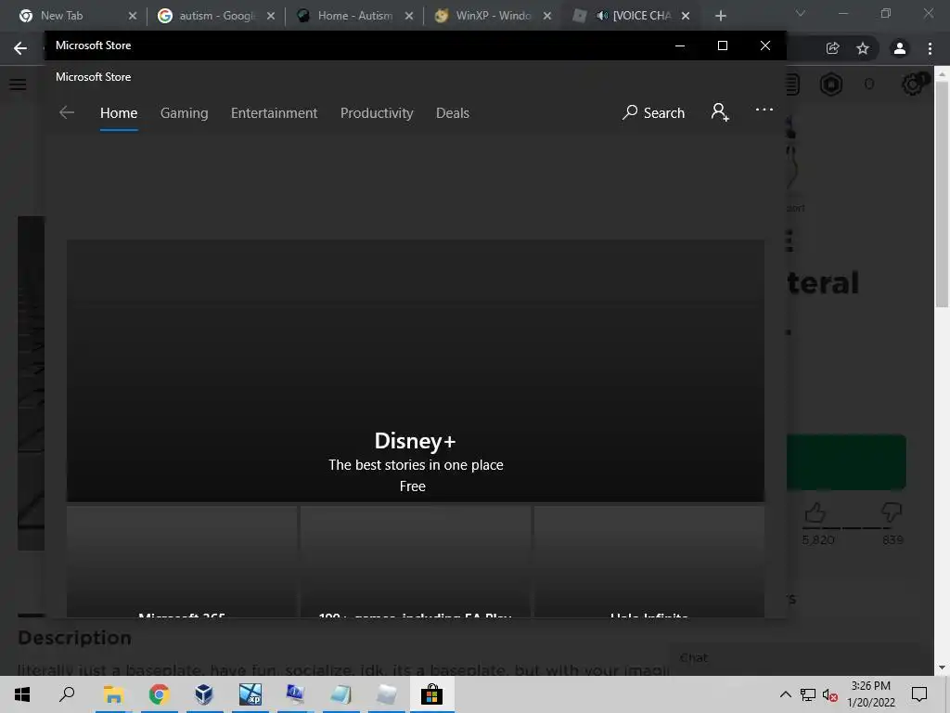The image size is (950, 713).
Task: Close the WinXP - Windows tab
Action: (547, 16)
